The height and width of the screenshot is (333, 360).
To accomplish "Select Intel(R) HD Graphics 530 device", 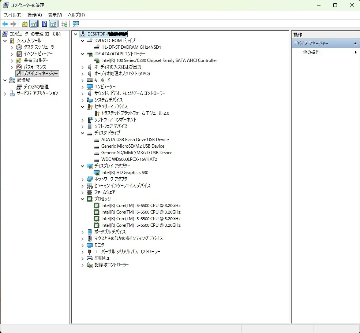I will tap(125, 173).
